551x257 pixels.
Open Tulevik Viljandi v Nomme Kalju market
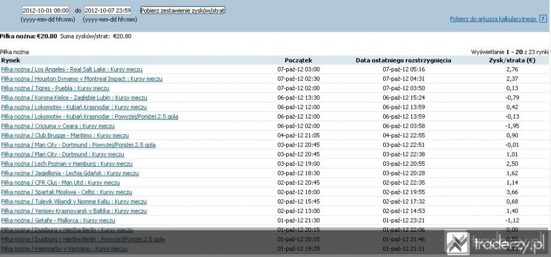(x=74, y=202)
